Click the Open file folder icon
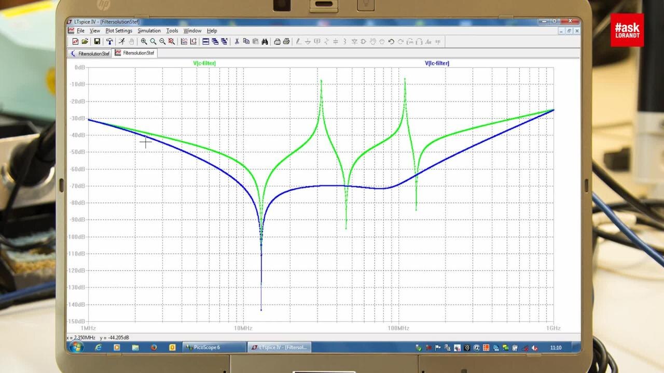664x373 pixels. click(86, 41)
